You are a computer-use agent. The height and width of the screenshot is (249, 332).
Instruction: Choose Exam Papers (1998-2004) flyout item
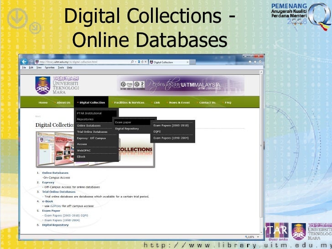tap(173, 138)
